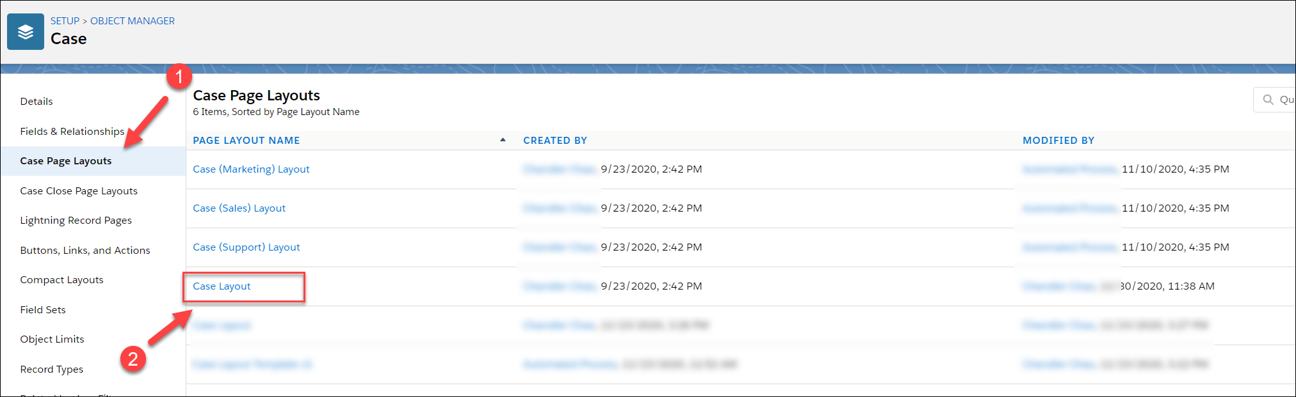
Task: Click modified date of Case (Sales) Layout
Action: [x=1176, y=208]
